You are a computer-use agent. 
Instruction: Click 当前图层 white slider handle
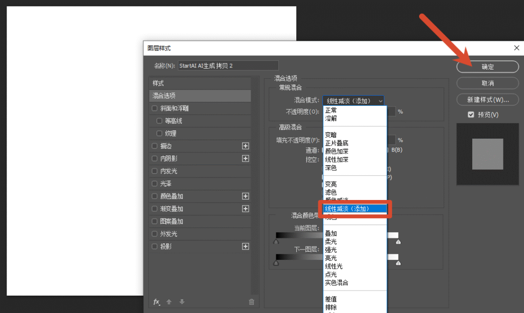pyautogui.click(x=398, y=241)
